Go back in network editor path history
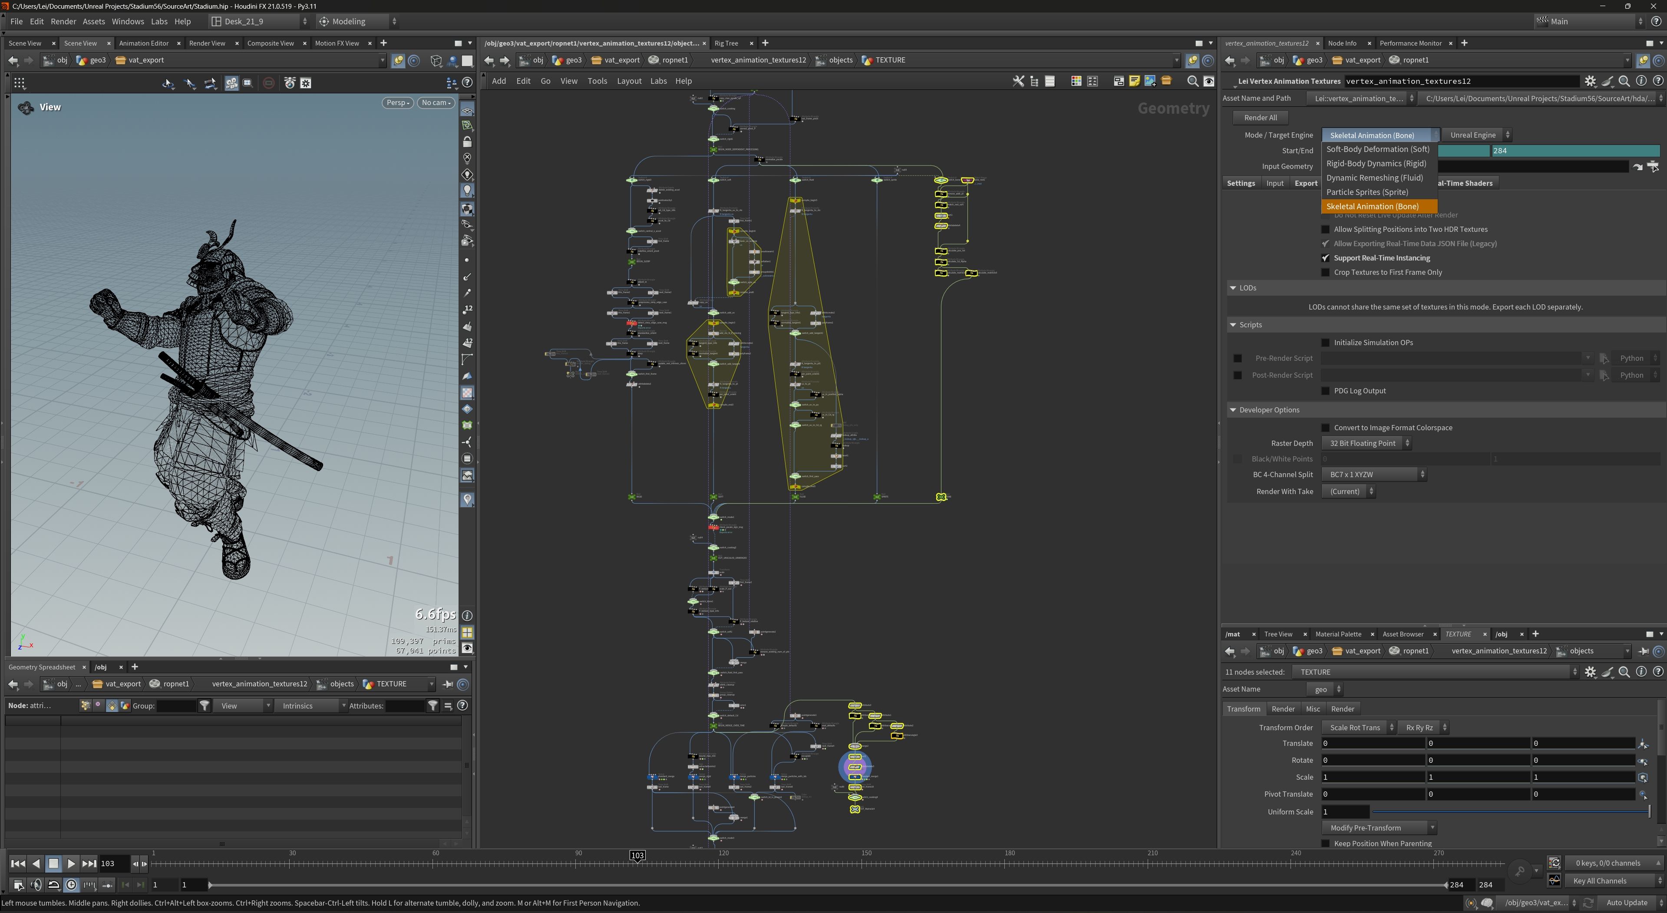Screen dimensions: 1667x913 489,60
